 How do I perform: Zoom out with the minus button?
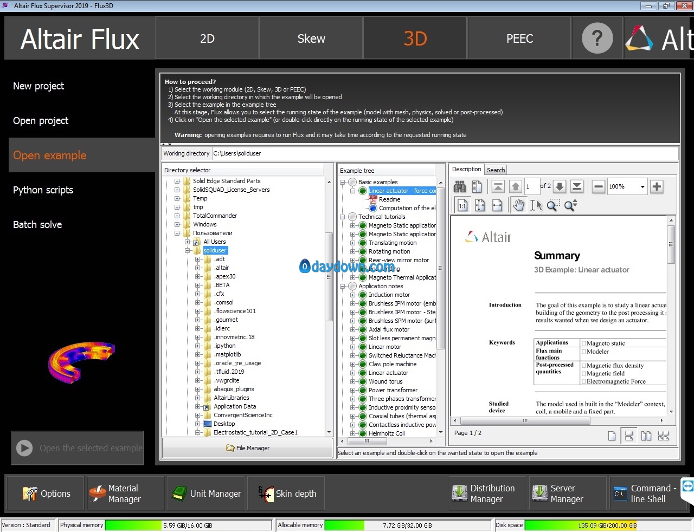point(598,187)
